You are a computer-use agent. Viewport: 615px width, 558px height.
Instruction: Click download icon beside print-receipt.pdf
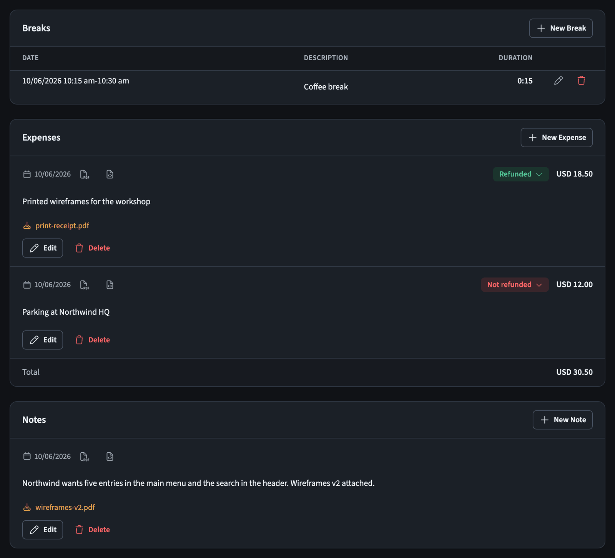click(x=27, y=226)
